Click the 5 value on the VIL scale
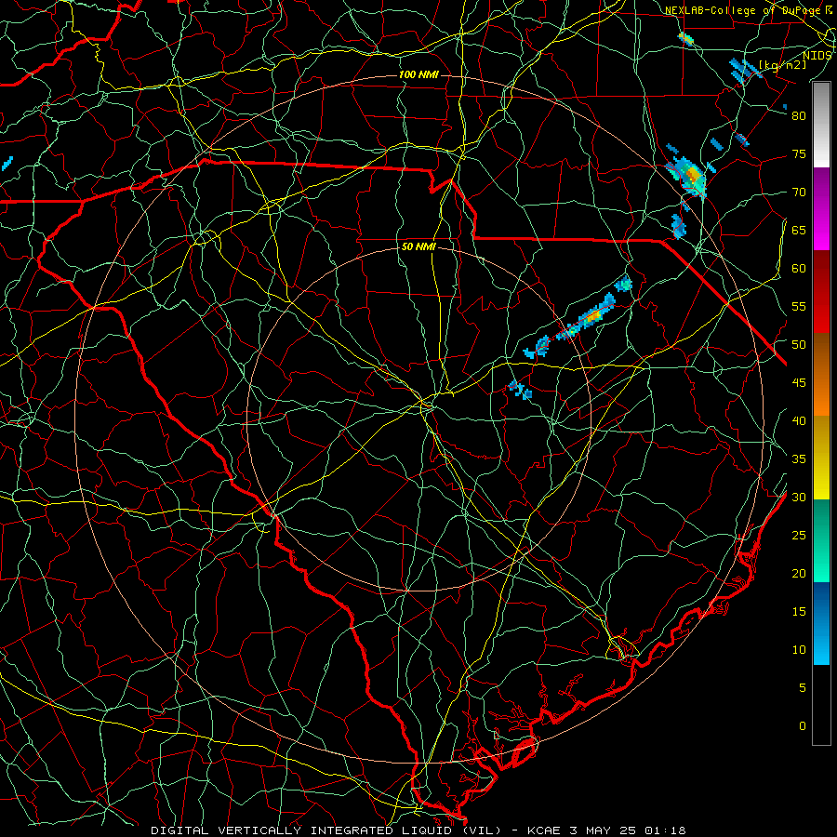 coord(803,688)
